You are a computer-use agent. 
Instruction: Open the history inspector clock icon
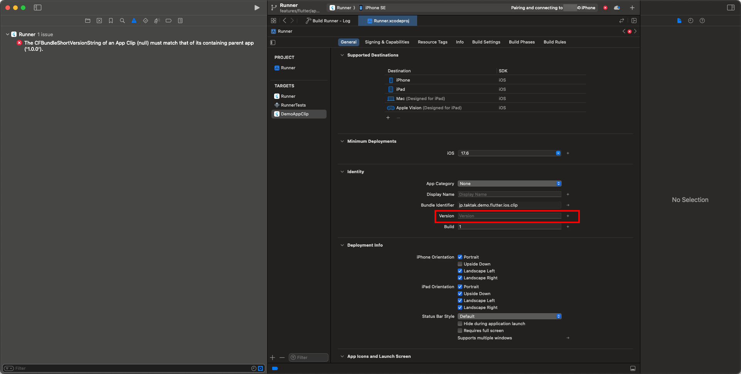click(x=690, y=21)
